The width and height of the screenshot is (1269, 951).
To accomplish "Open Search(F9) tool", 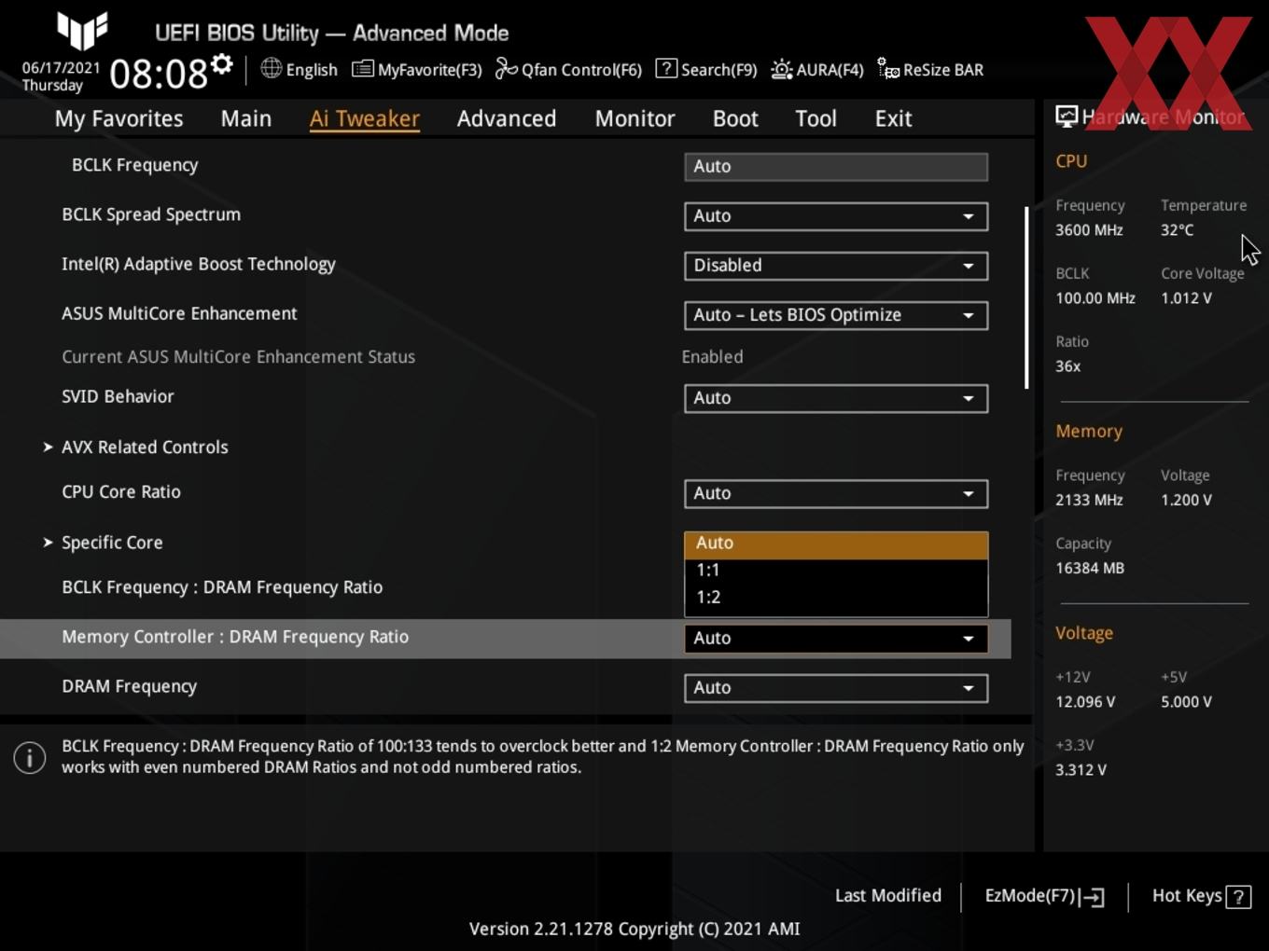I will [x=706, y=69].
